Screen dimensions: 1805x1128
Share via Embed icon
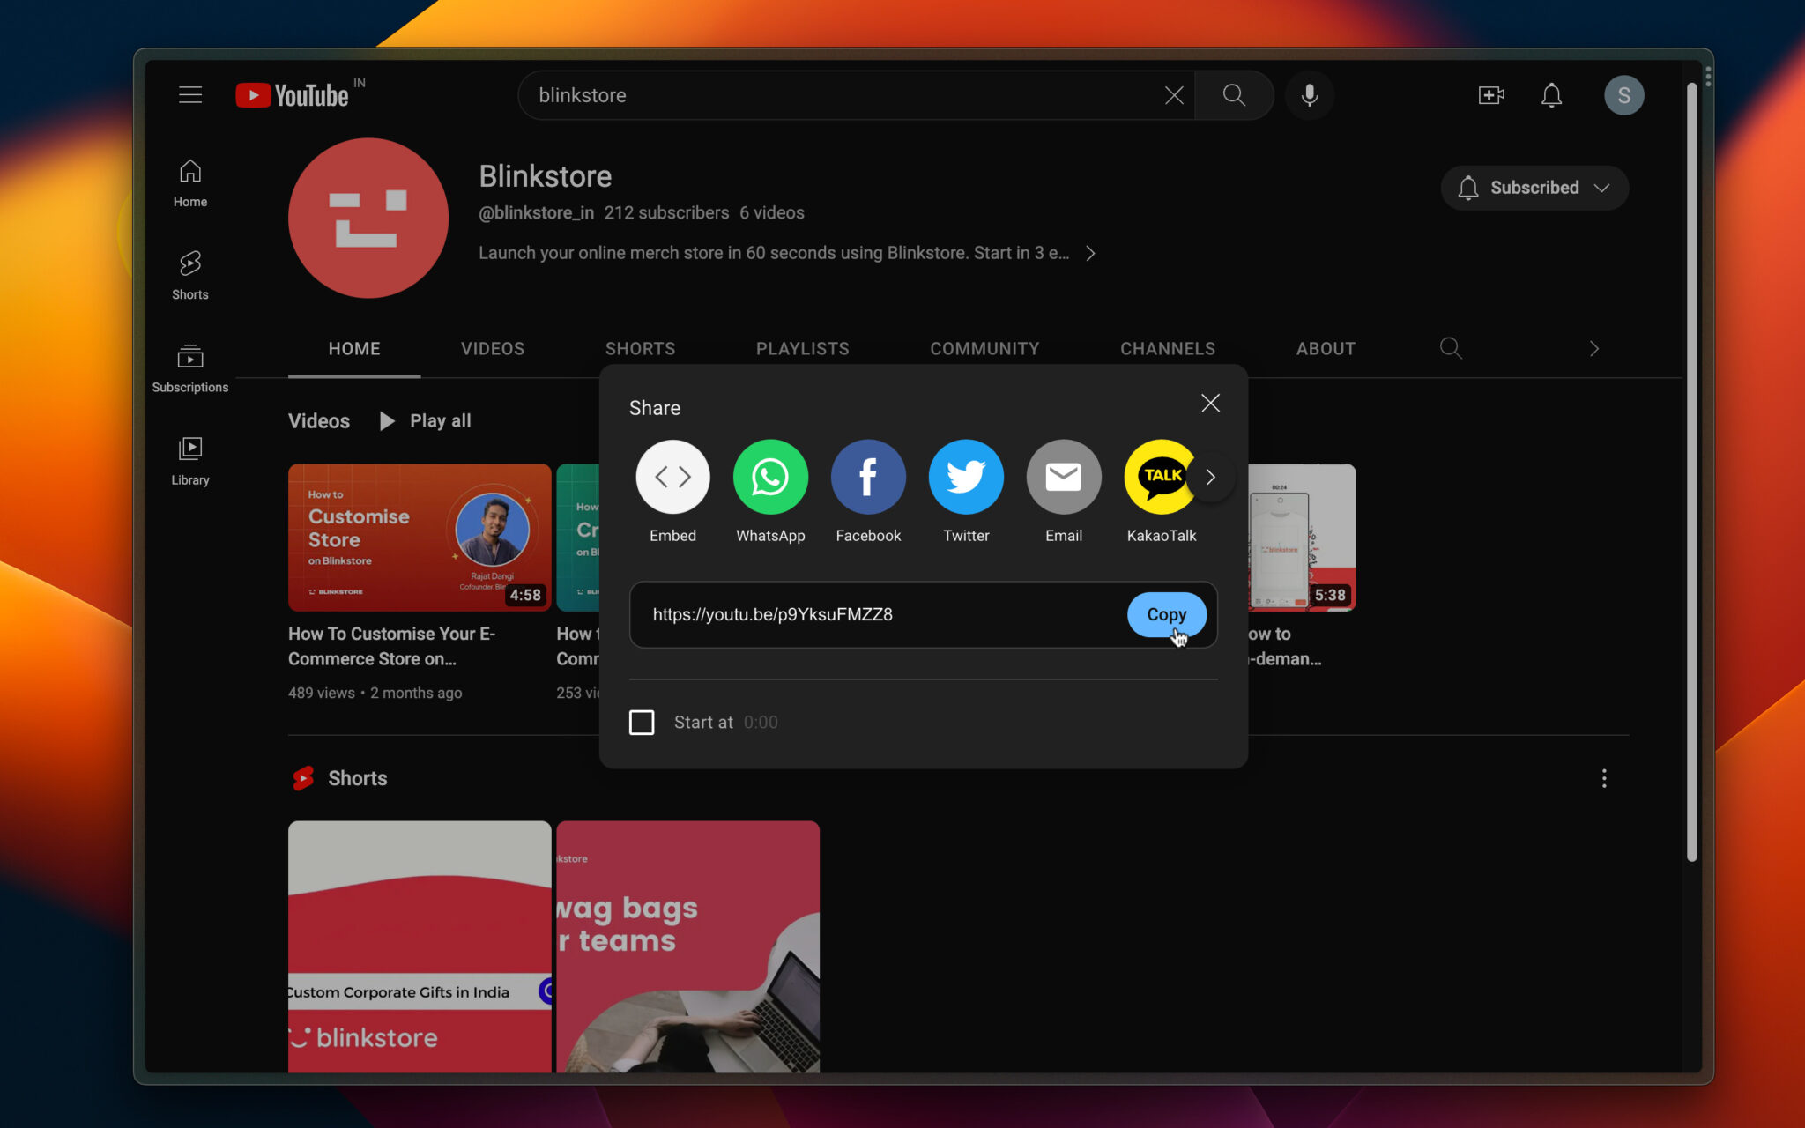[x=672, y=477]
